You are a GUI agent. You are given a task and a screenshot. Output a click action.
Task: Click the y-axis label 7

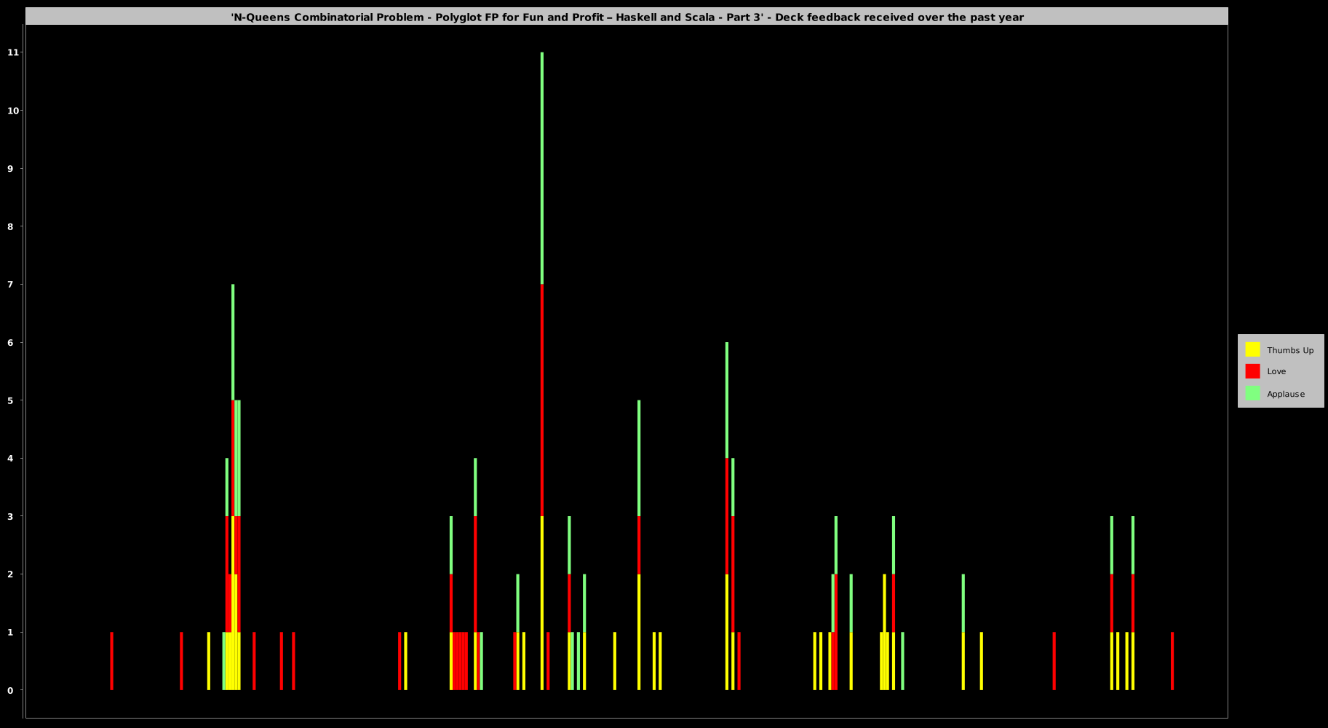[11, 284]
